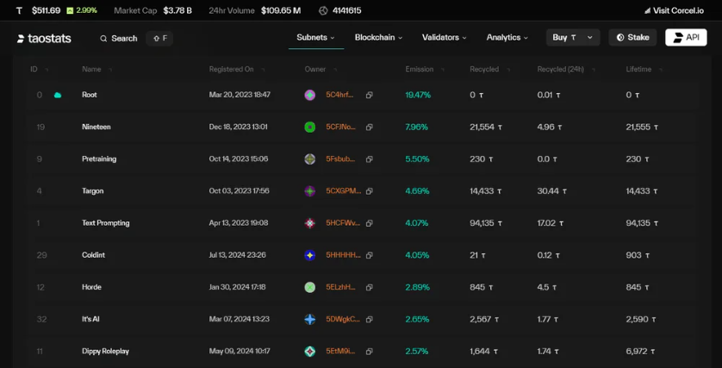Click Targon owner avatar icon
This screenshot has height=368, width=722.
(x=310, y=191)
